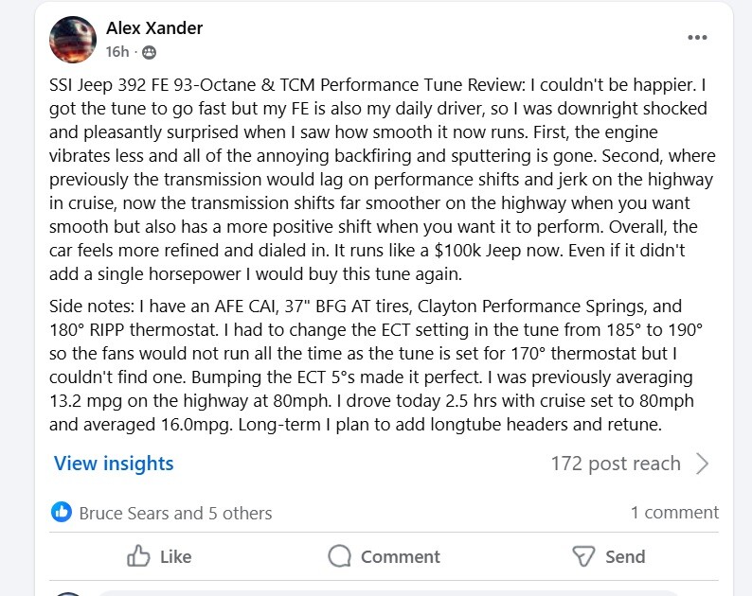Viewport: 752px width, 596px height.
Task: Click the Comment button label
Action: [x=400, y=556]
